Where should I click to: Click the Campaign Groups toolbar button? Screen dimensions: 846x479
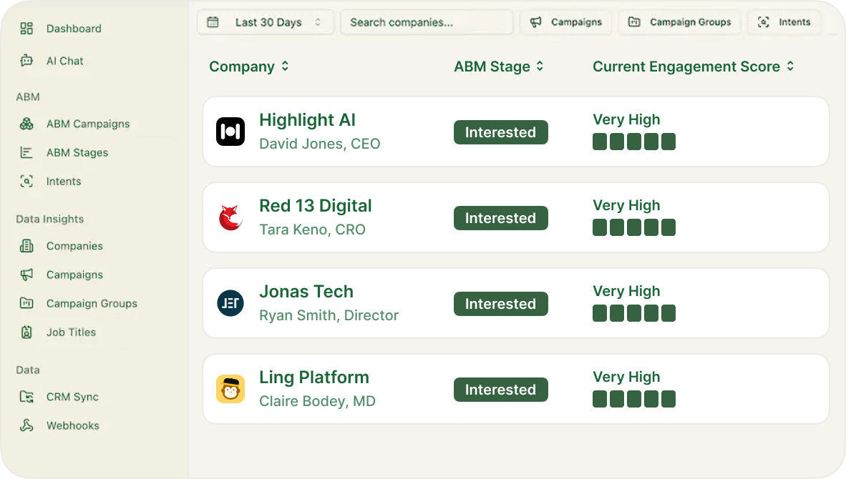click(680, 22)
